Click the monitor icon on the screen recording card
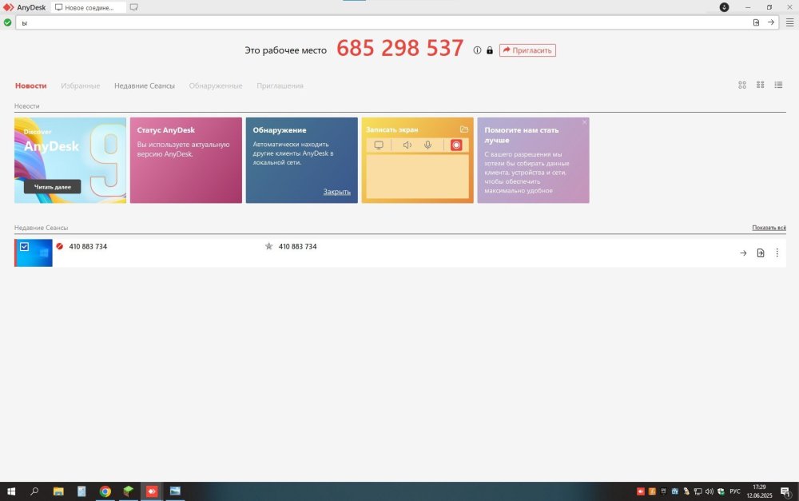The height and width of the screenshot is (501, 799). 379,145
